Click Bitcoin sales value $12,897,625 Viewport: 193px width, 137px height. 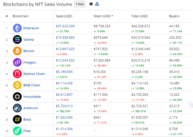pyautogui.click(x=65, y=49)
